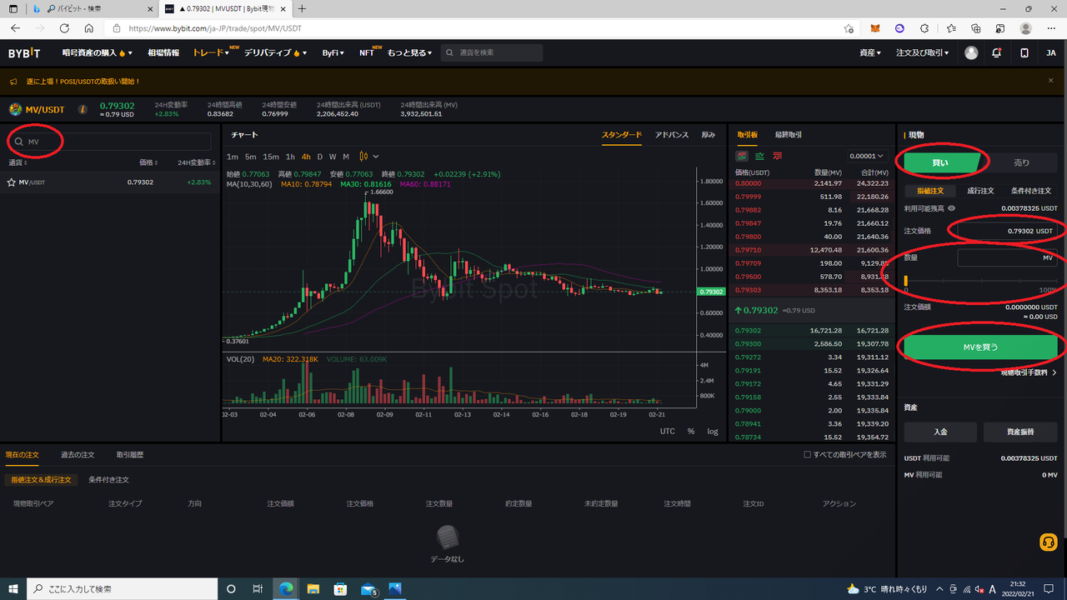
Task: Click the 数量 quantity input field
Action: tap(1007, 257)
